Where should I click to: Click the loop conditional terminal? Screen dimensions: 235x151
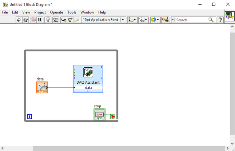113,116
